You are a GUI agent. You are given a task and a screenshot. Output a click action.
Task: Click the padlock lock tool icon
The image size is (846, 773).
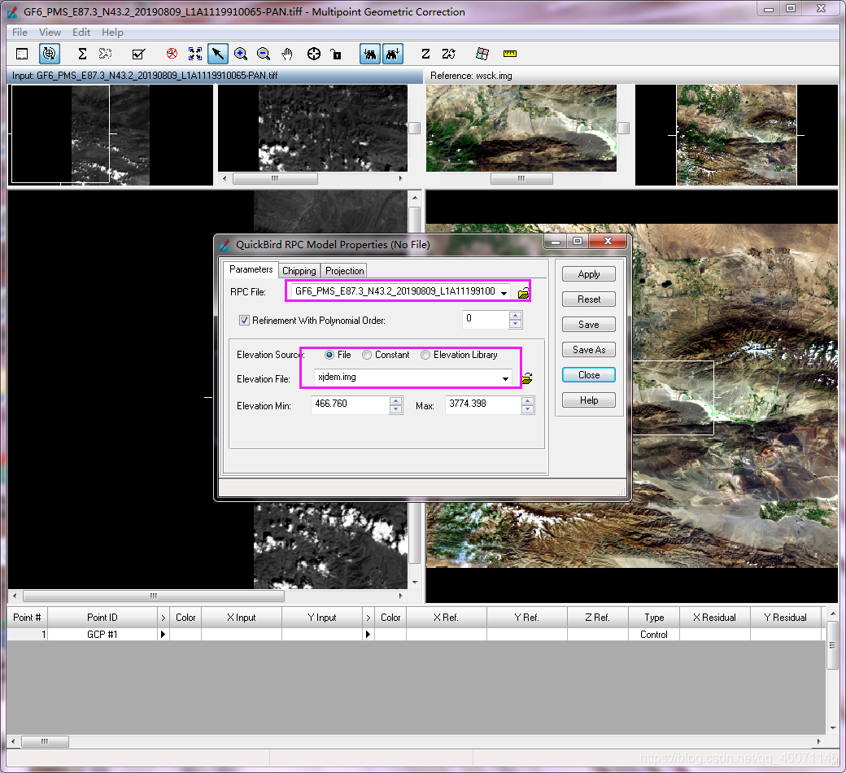click(x=336, y=54)
